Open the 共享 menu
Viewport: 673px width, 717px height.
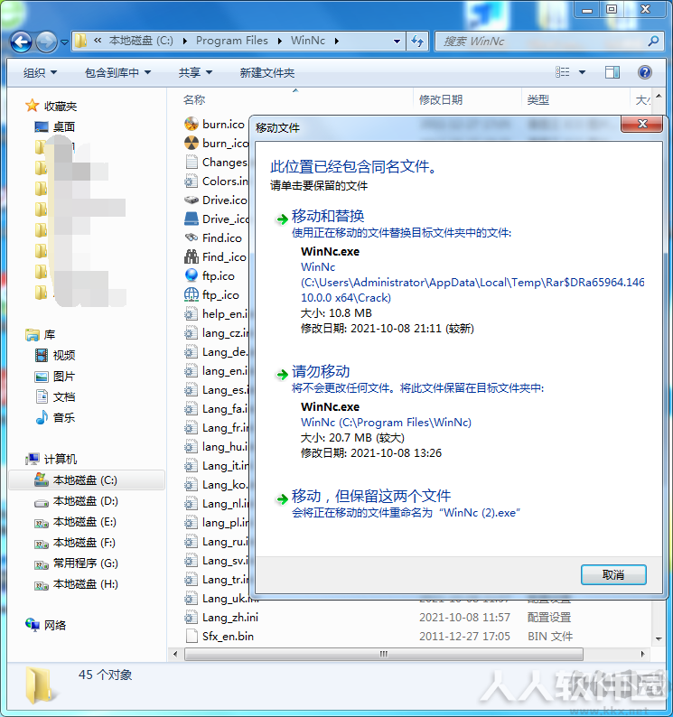(195, 72)
